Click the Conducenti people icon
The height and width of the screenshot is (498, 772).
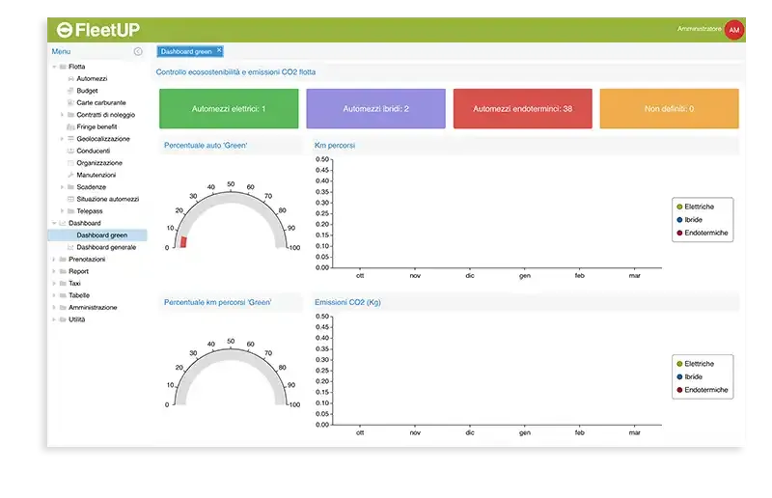(70, 151)
